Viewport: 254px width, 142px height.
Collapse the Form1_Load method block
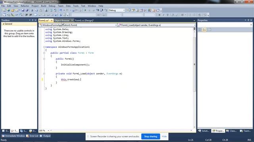(x=44, y=74)
